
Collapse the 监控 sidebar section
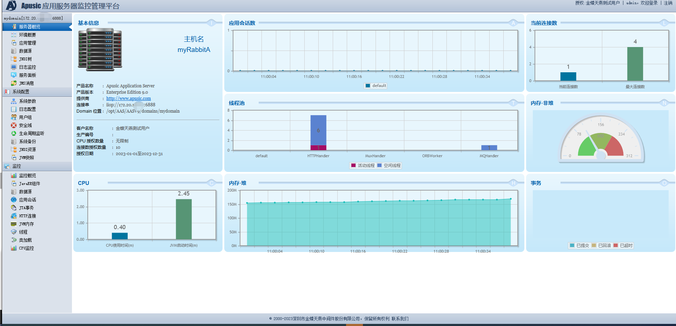(x=16, y=166)
